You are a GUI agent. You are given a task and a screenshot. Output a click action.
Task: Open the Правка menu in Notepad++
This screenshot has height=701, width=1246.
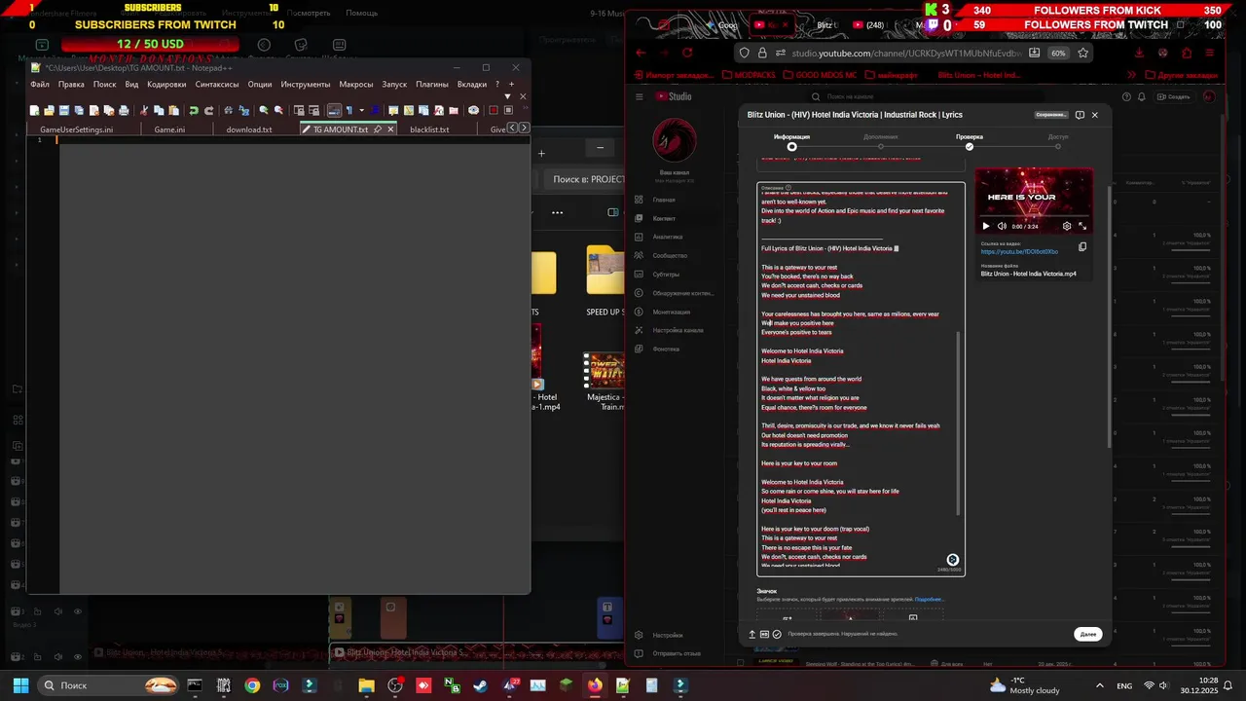click(71, 85)
